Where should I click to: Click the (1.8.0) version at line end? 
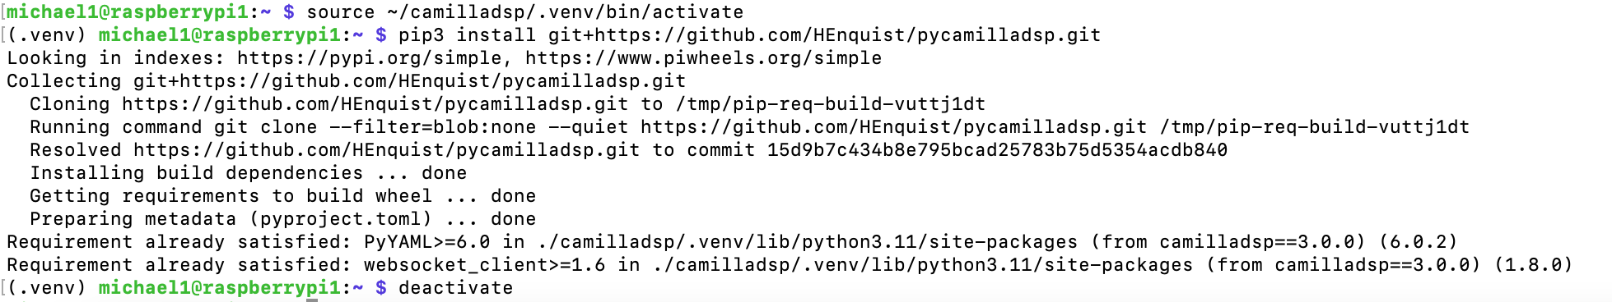coord(1534,265)
